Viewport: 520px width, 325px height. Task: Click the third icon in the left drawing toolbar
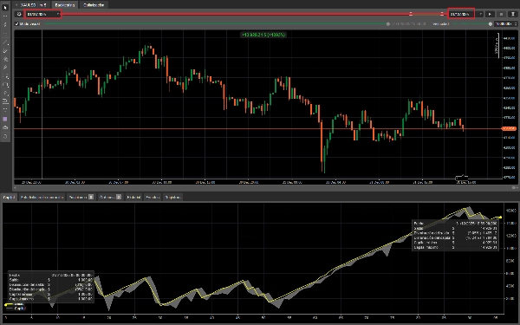(x=5, y=24)
